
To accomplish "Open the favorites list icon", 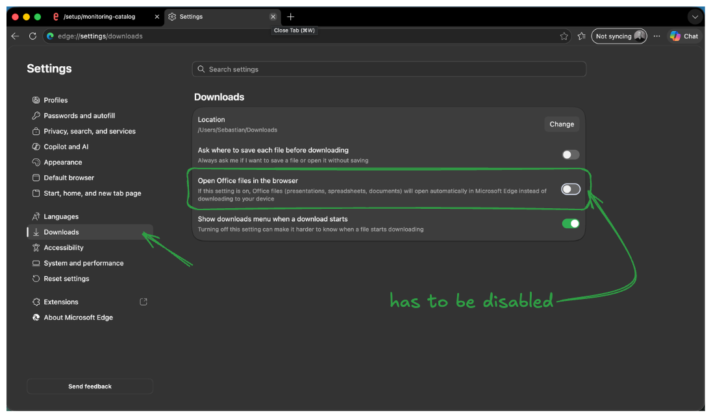I will click(581, 36).
